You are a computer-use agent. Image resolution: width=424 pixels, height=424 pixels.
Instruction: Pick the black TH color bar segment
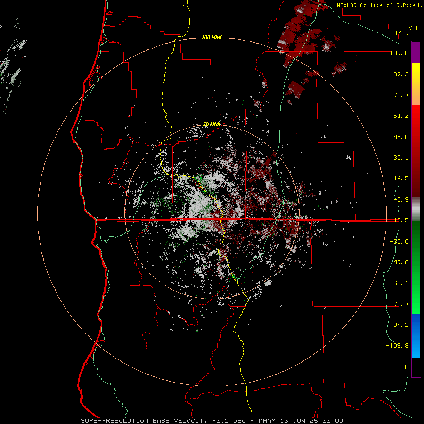tap(416, 367)
